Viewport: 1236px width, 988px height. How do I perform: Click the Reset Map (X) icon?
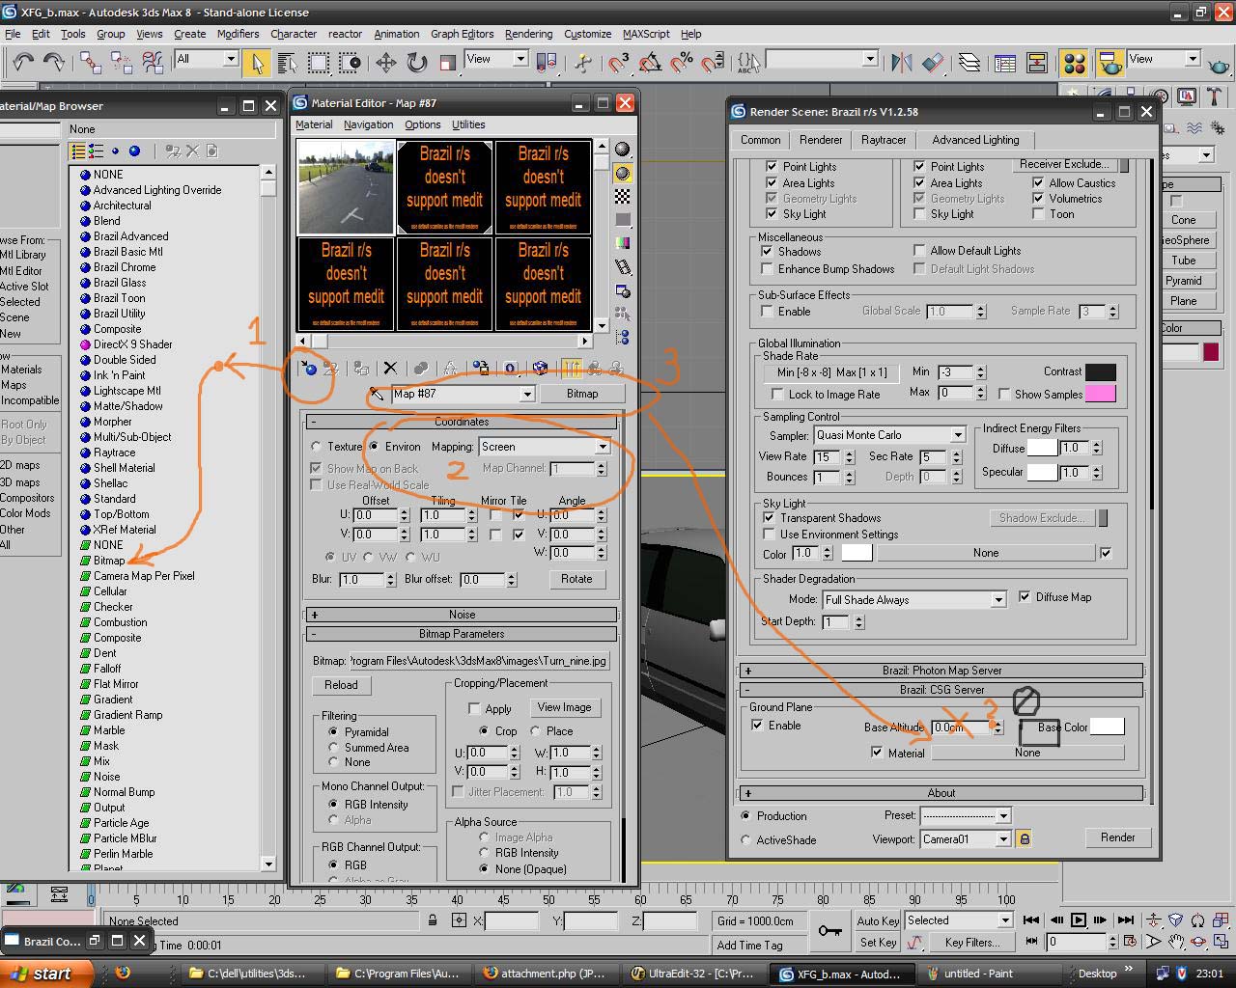coord(390,368)
